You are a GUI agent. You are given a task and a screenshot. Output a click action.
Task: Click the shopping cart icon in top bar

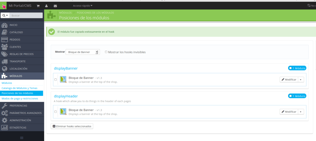point(38,6)
